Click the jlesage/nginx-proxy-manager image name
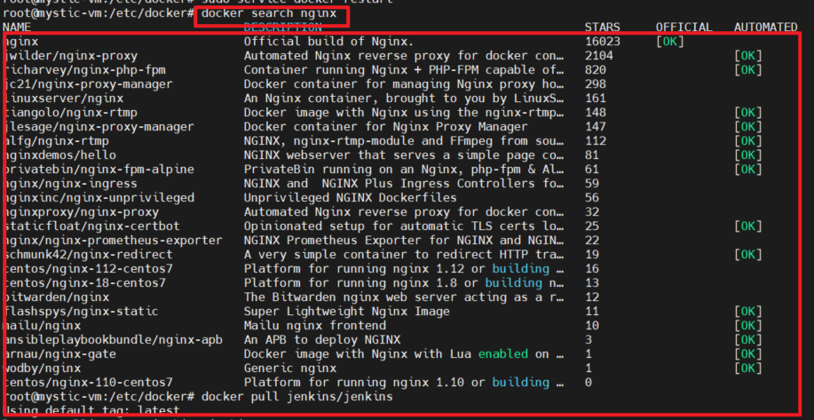Image resolution: width=814 pixels, height=420 pixels. 99,127
